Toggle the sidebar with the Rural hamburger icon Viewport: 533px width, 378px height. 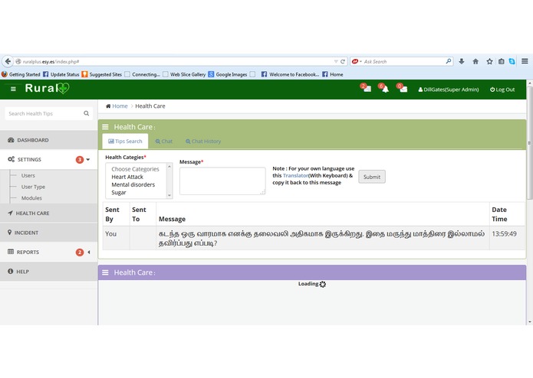[x=13, y=90]
